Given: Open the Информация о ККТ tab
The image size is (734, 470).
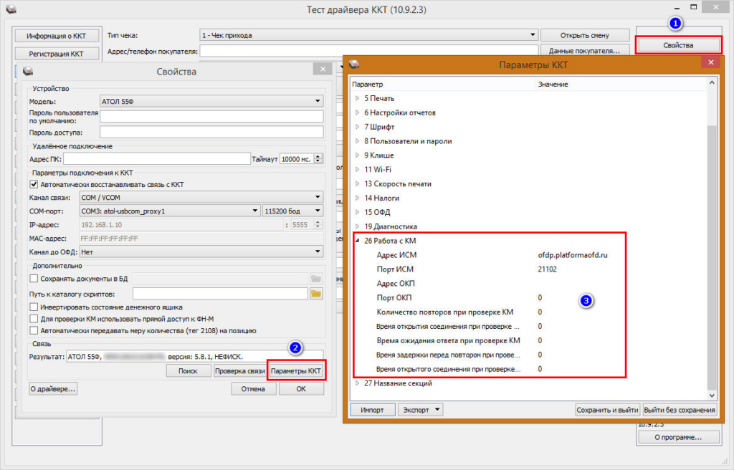Looking at the screenshot, I should (56, 36).
